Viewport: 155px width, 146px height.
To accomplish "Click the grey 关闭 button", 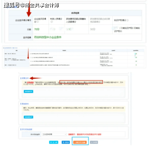I will coord(94,142).
